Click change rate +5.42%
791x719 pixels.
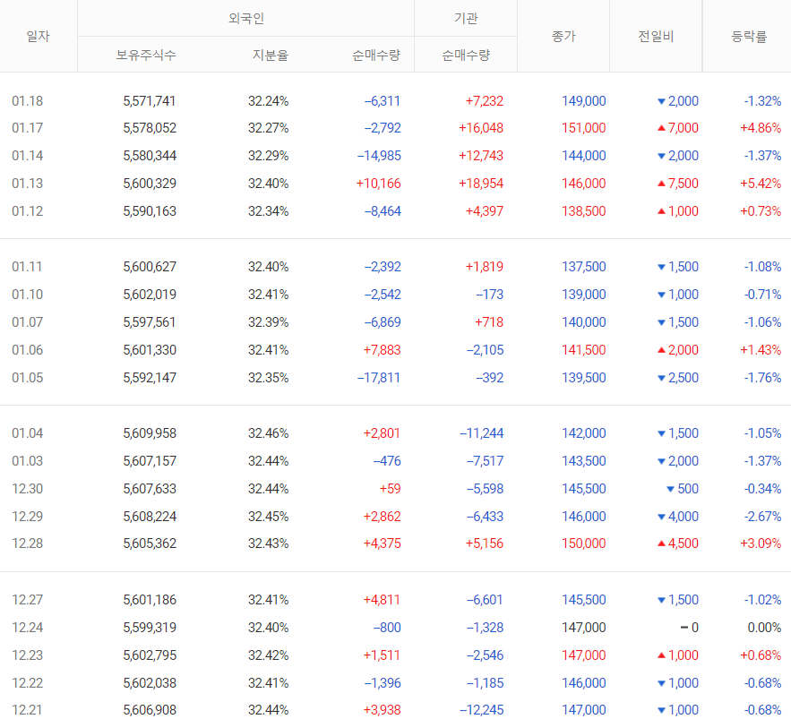761,184
